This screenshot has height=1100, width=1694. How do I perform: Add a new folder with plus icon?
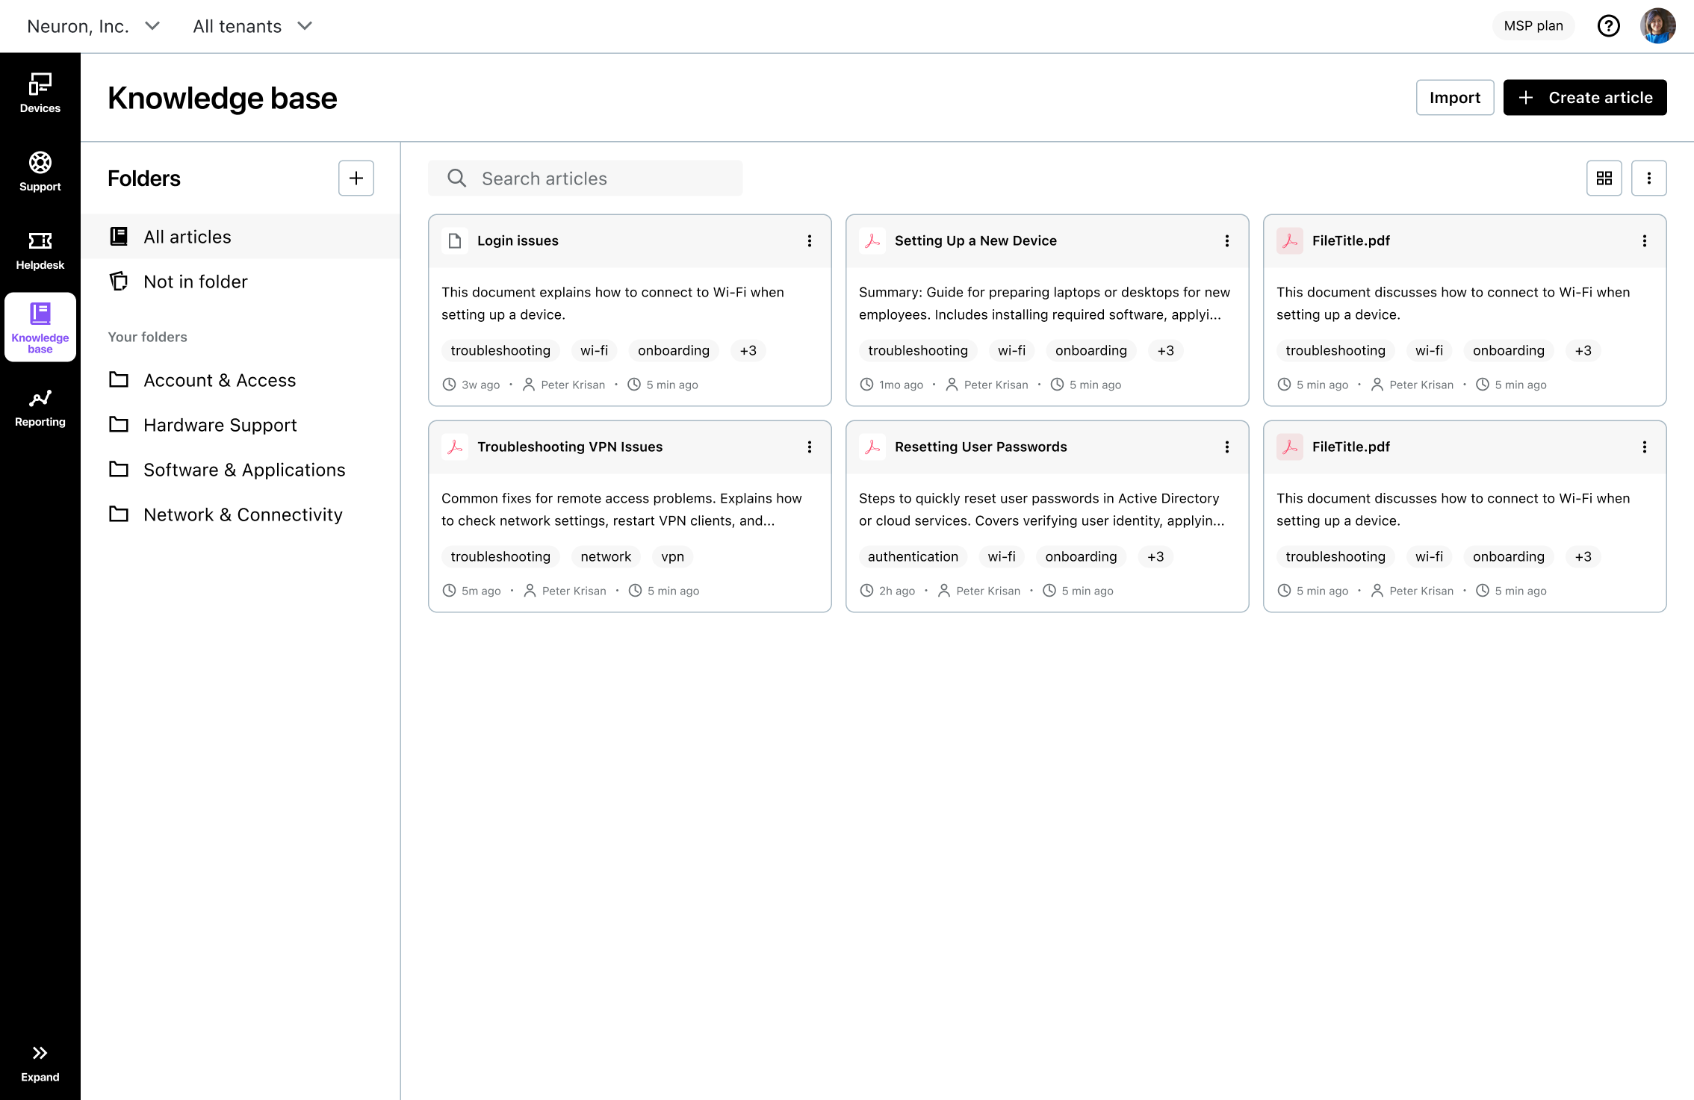tap(356, 178)
